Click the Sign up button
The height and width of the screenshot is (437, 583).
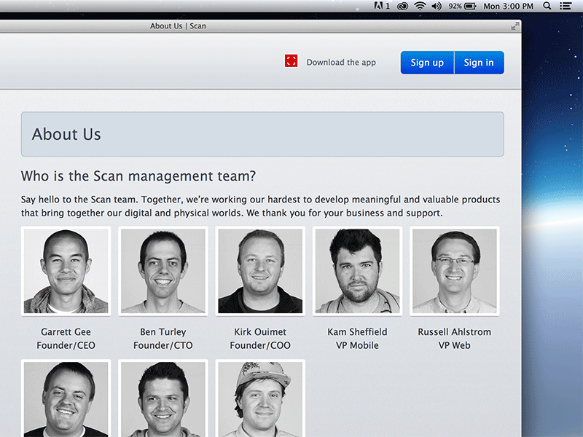(427, 63)
